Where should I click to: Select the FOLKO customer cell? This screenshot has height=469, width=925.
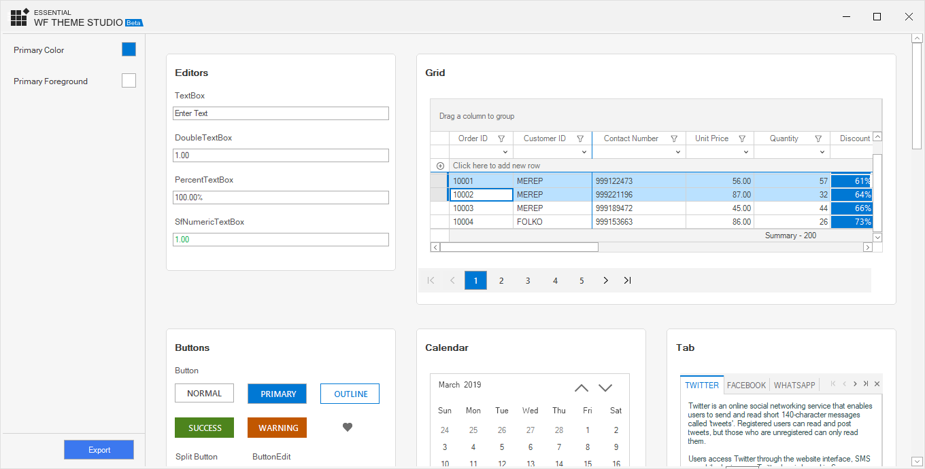point(552,222)
